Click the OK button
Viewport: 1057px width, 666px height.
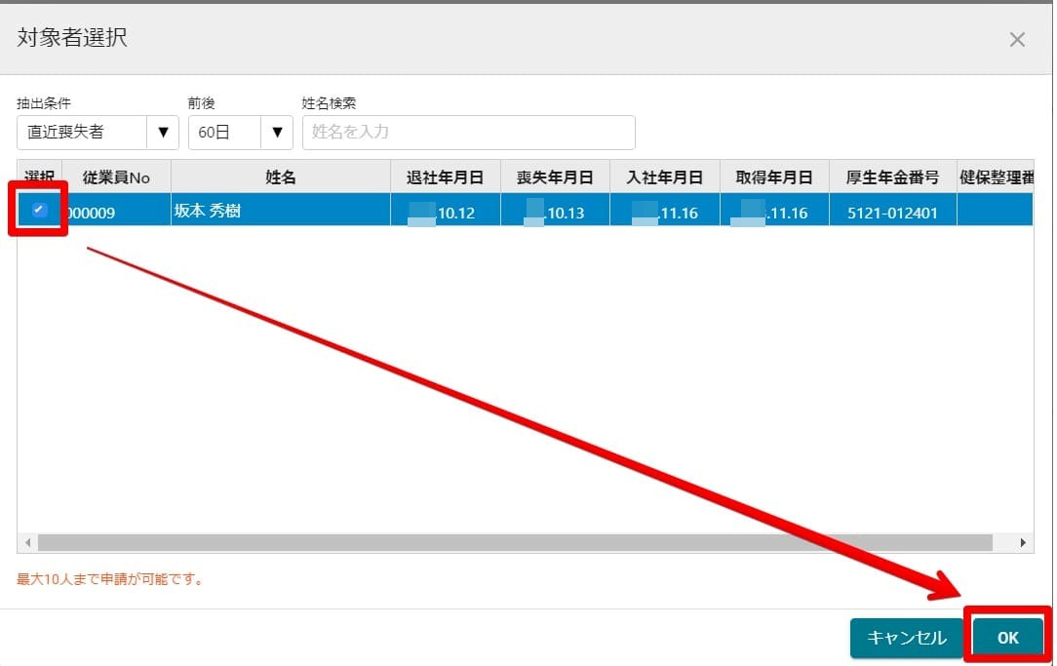click(1008, 638)
